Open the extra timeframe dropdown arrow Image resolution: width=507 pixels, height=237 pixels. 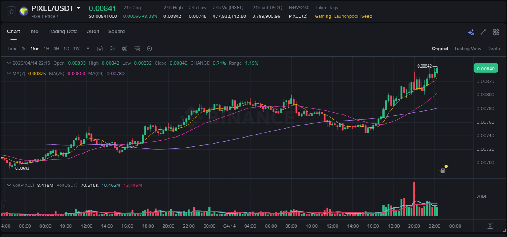(87, 49)
